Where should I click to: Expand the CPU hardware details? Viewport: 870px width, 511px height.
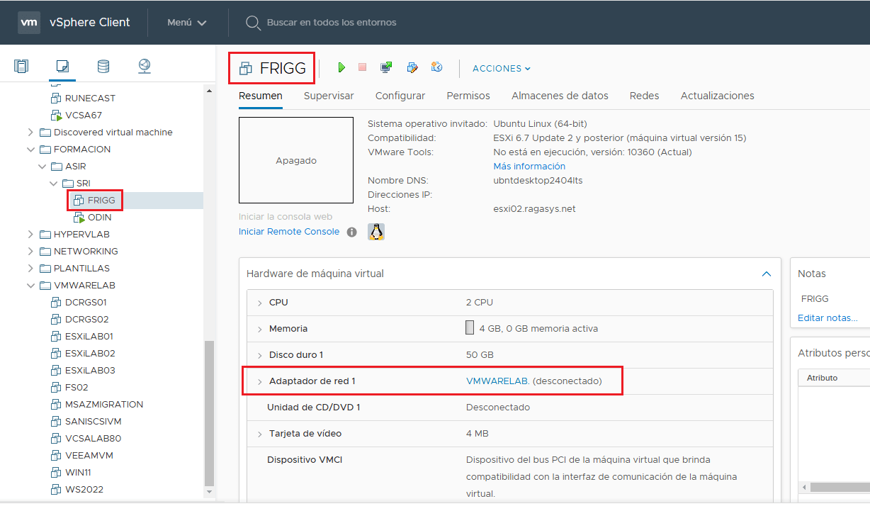259,303
